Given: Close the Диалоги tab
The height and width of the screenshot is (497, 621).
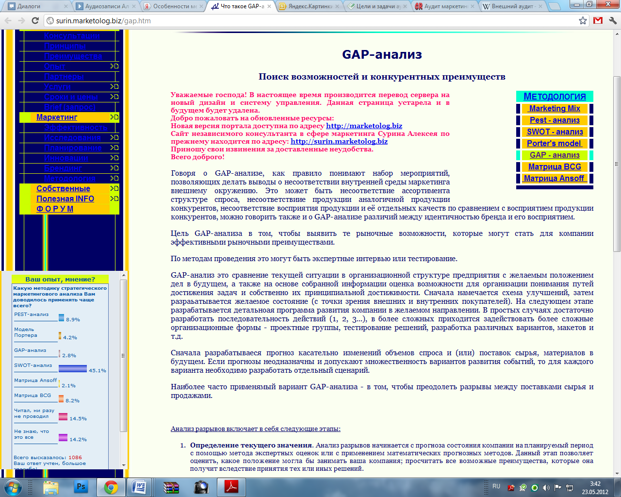Looking at the screenshot, I should (66, 6).
